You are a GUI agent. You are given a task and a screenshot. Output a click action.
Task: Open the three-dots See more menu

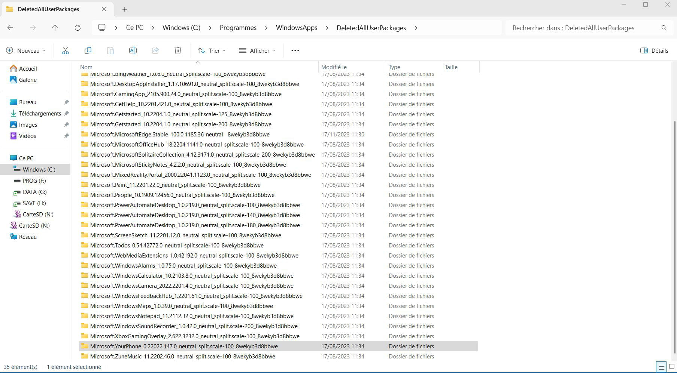(x=295, y=50)
